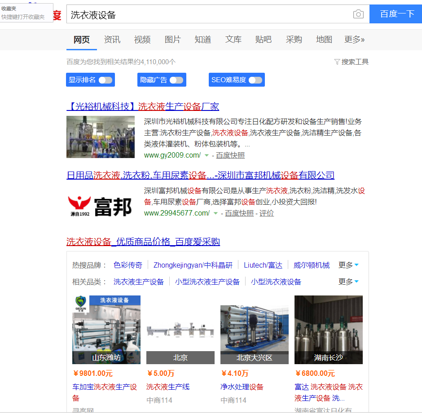Visit the www.gy2009.com/ URL link
Screen dimensions: 422x414
click(172, 155)
